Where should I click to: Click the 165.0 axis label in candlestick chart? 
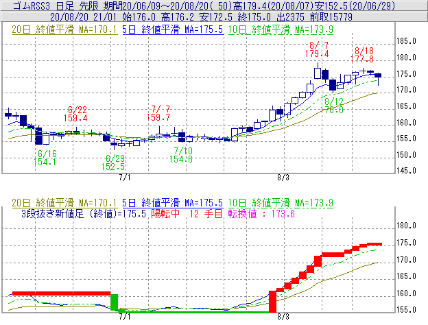[406, 106]
